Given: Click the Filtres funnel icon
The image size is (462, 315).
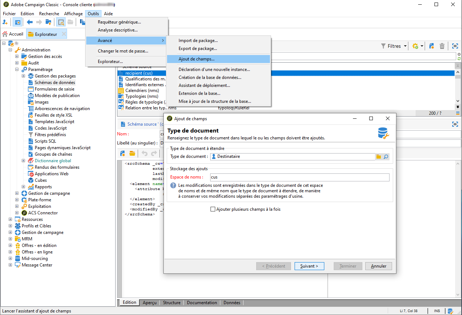Looking at the screenshot, I should (x=383, y=46).
